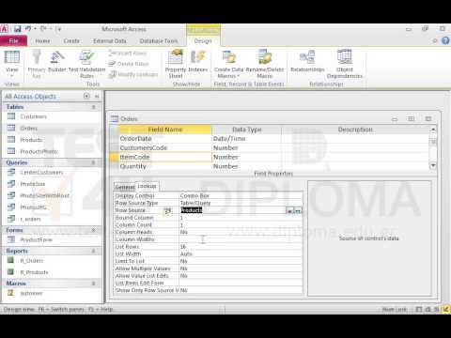
Task: Show Object Dependencies
Action: [345, 64]
